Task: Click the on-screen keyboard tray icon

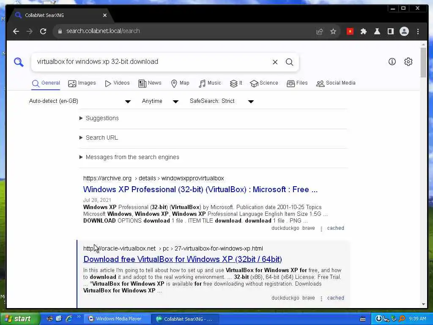Action: tap(363, 319)
